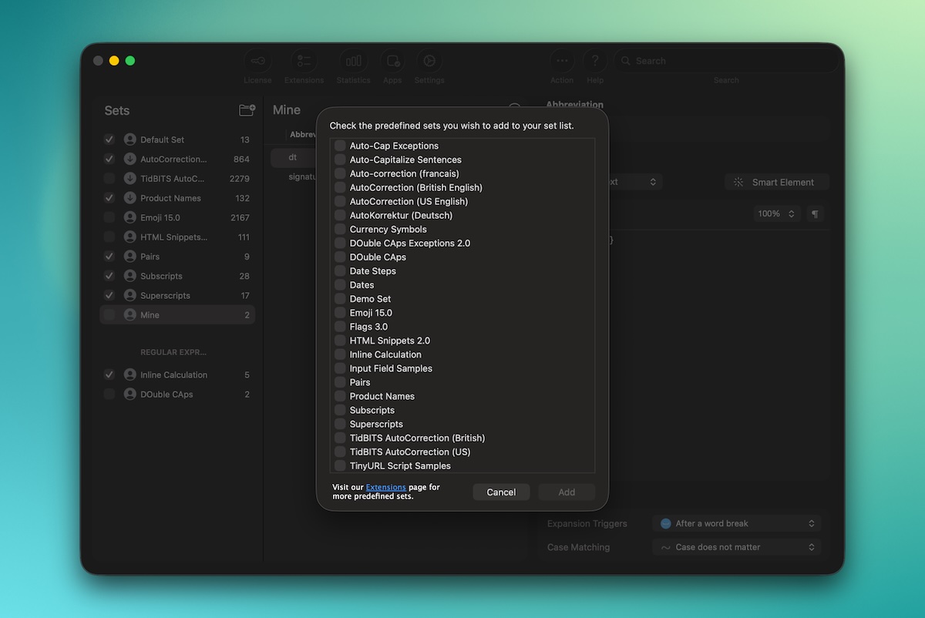Open the Help question mark icon

594,62
